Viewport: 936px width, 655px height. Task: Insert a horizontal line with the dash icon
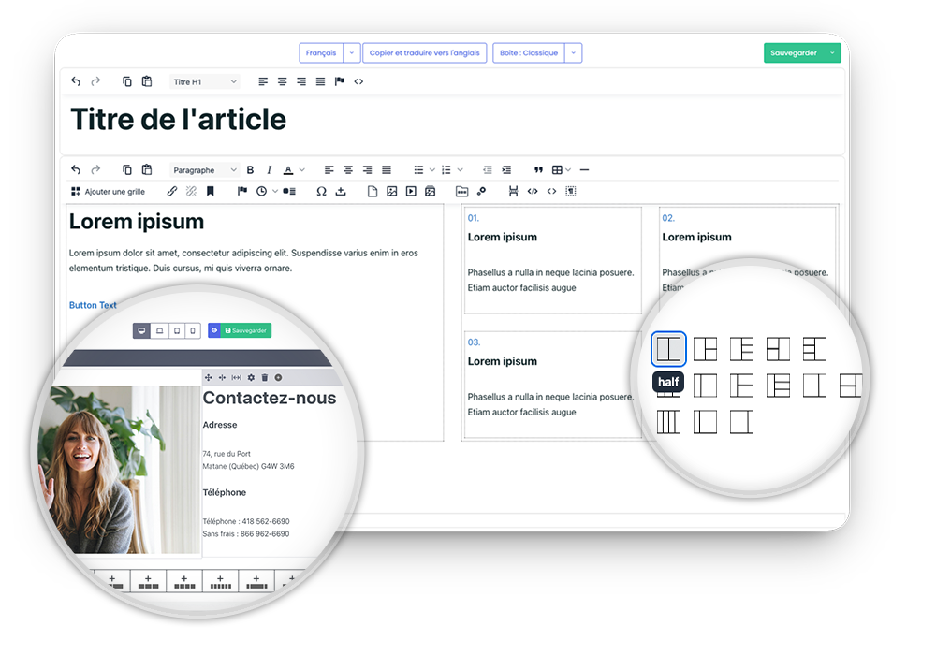584,170
